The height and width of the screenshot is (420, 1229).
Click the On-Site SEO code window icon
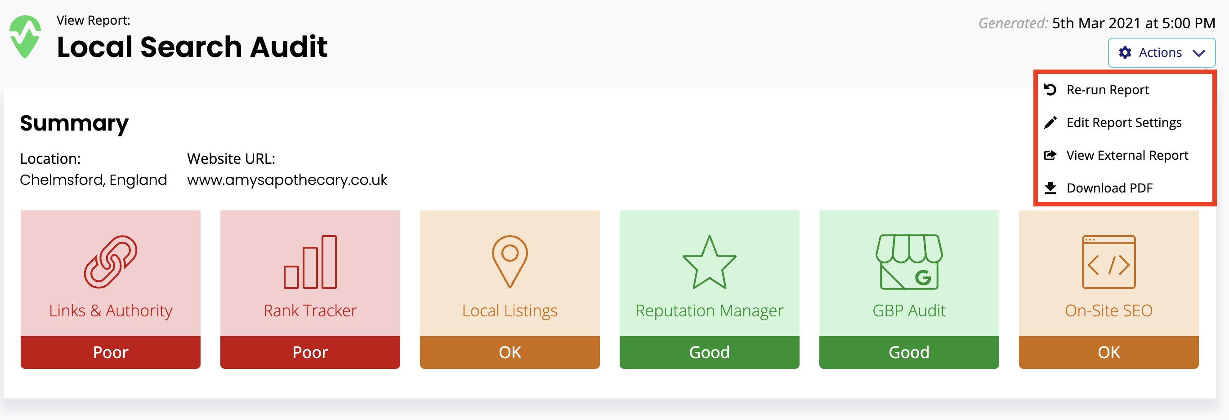tap(1108, 262)
